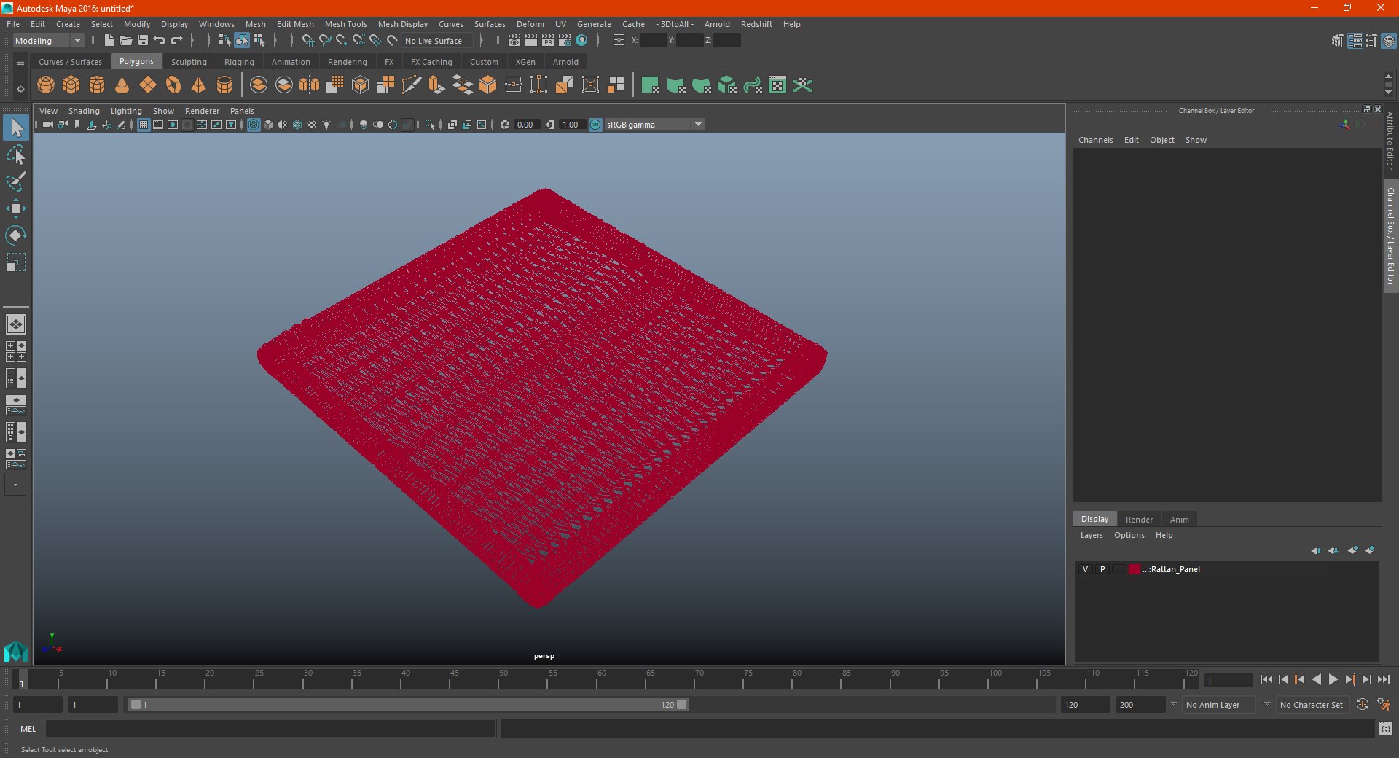Toggle the viewport grid button
The image size is (1399, 758).
pyautogui.click(x=144, y=125)
